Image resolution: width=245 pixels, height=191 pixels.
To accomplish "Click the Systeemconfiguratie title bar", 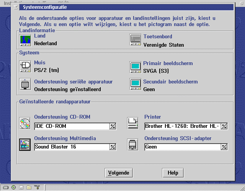I will (126, 7).
